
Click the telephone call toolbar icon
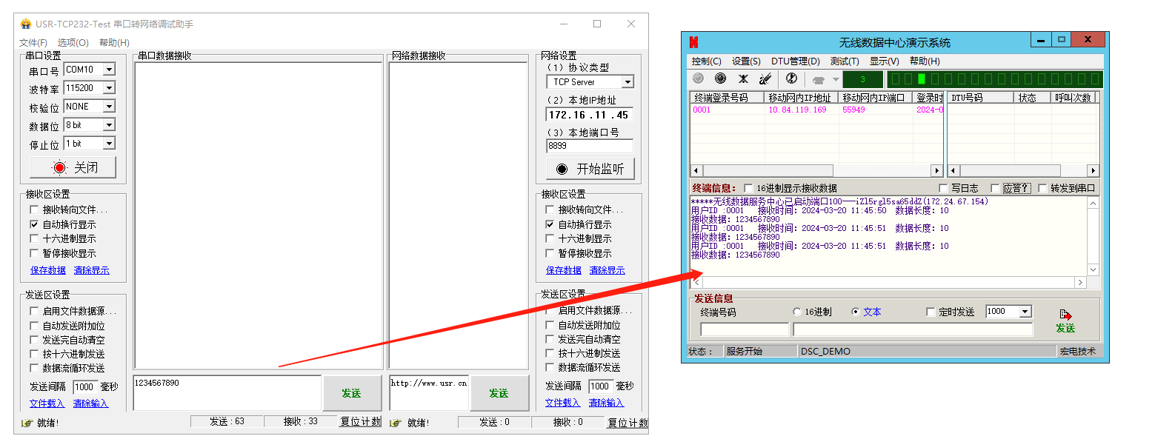coord(819,79)
